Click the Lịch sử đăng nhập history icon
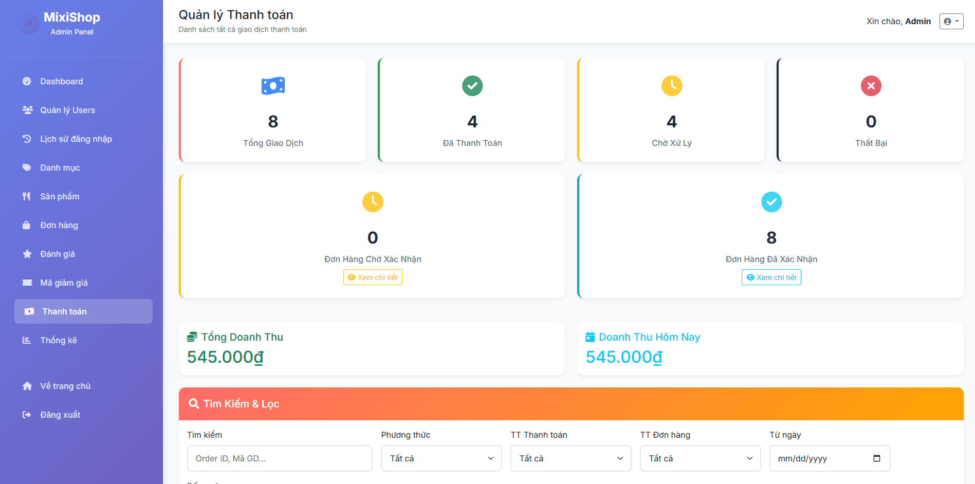The height and width of the screenshot is (484, 975). coord(27,139)
